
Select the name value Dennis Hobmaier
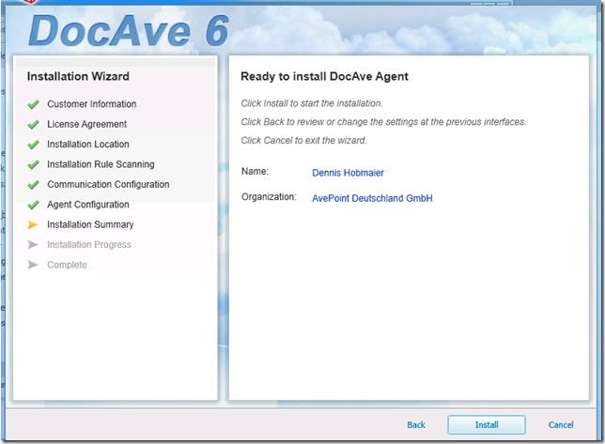click(x=348, y=173)
